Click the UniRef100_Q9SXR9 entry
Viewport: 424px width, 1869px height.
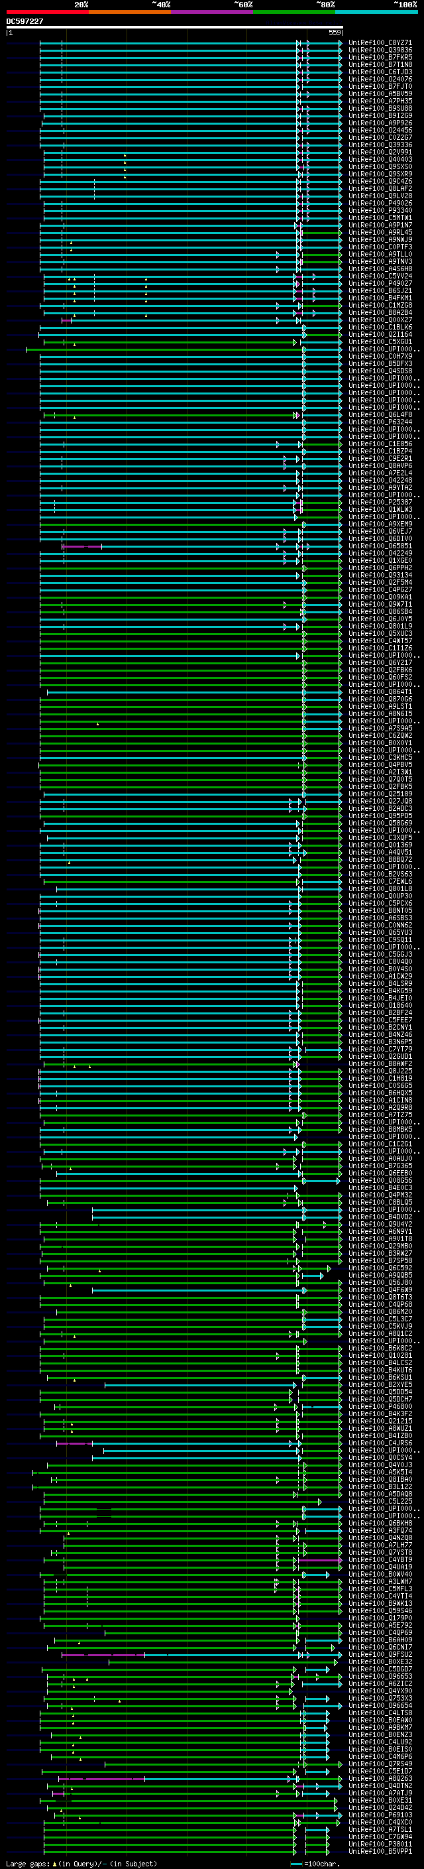380,174
